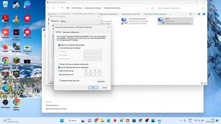
Task: Click the Search Network Connections box
Action: (181, 8)
